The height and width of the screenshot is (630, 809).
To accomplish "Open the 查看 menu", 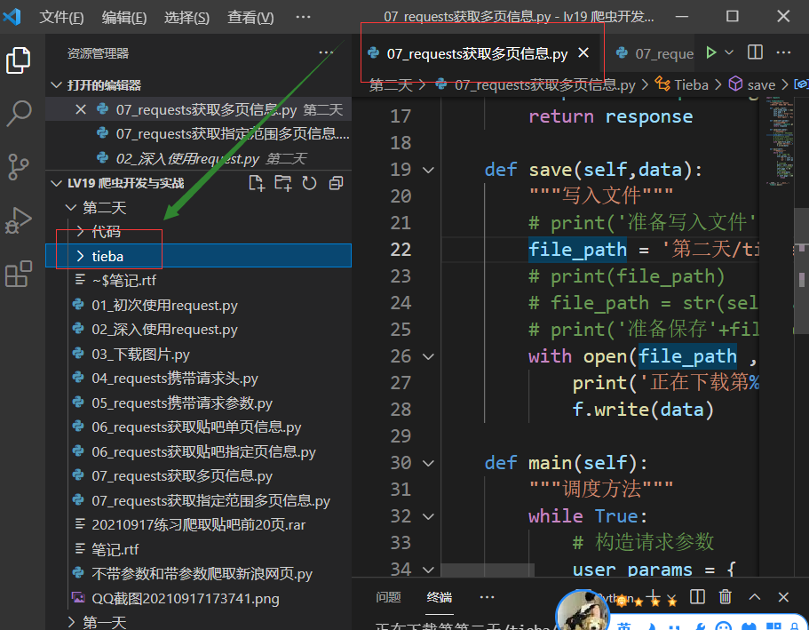I will (250, 17).
